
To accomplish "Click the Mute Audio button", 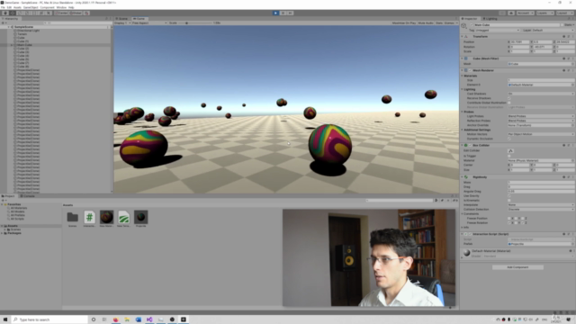I will coord(426,22).
